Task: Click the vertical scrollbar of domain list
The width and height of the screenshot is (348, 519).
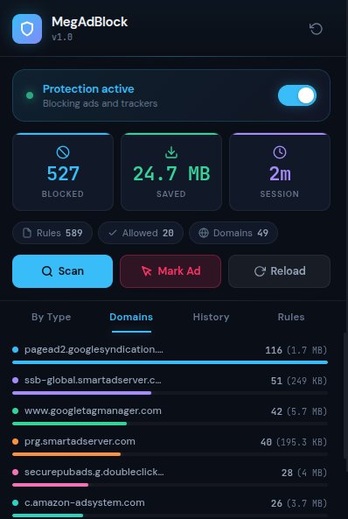Action: coord(345,396)
